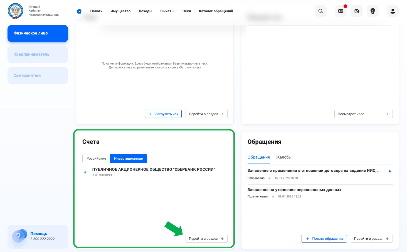Click the lightbulb tips icon
This screenshot has height=252, width=407.
tap(373, 11)
